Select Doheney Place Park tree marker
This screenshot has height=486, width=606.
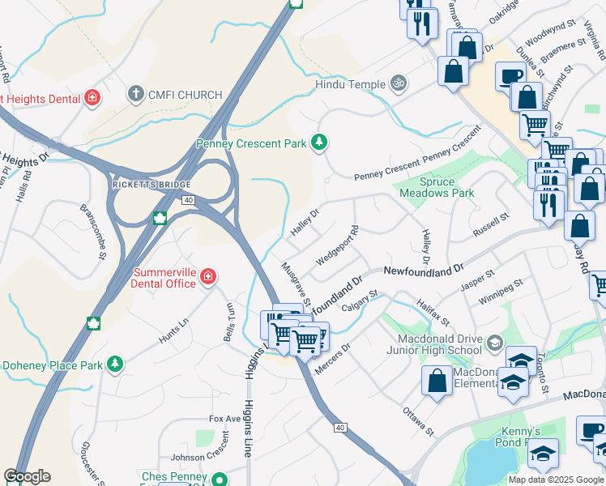coord(115,364)
